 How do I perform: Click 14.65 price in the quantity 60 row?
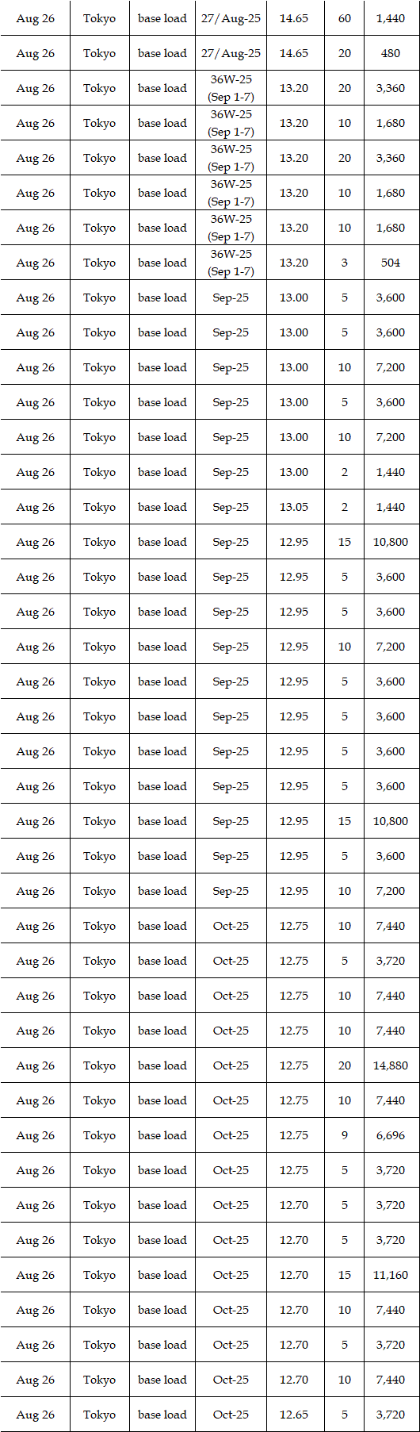tap(295, 18)
